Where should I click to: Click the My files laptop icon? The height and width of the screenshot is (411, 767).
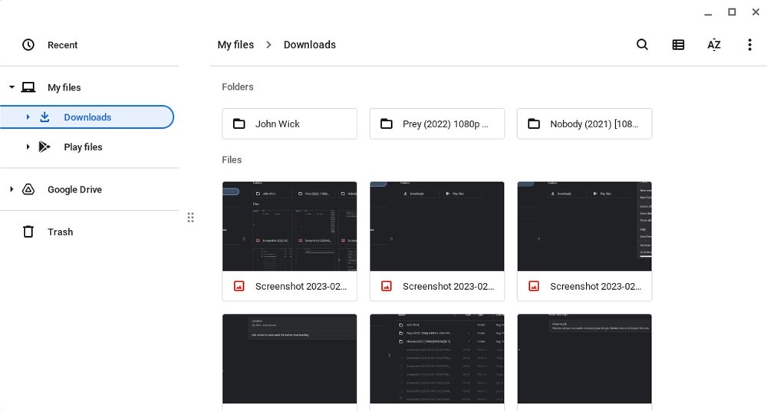[x=28, y=87]
